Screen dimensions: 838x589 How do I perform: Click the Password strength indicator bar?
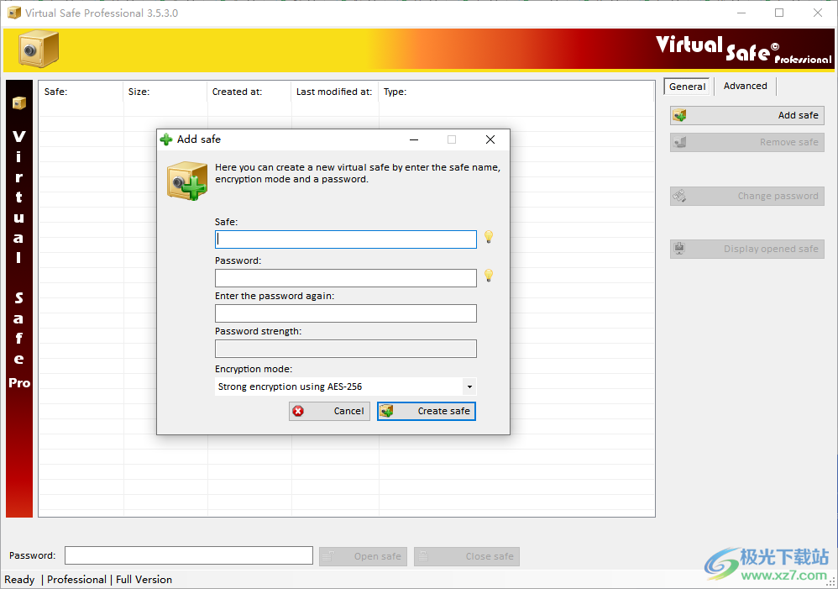coord(346,349)
